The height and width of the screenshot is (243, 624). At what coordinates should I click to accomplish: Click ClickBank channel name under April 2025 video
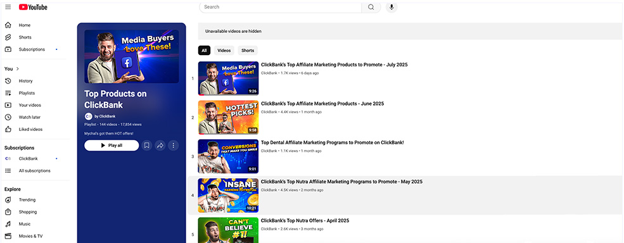(x=269, y=229)
